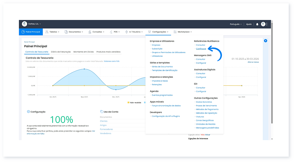Image resolution: width=294 pixels, height=162 pixels.
Task: Click the Veritas company logo icon
Action: (25, 24)
